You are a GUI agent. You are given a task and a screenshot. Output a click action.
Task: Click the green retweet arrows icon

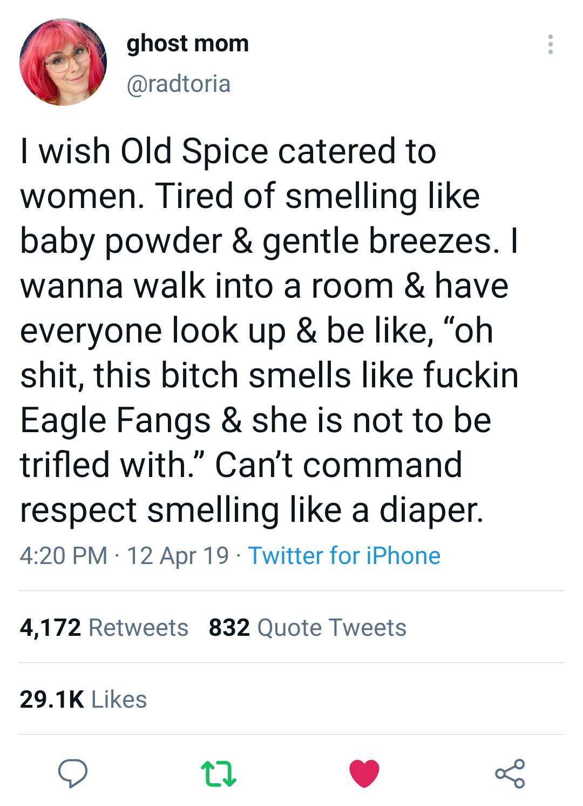click(x=218, y=774)
